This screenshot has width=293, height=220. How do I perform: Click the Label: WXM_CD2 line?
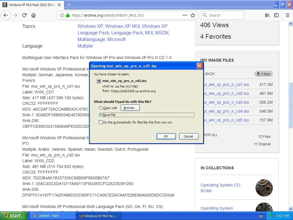pyautogui.click(x=38, y=161)
